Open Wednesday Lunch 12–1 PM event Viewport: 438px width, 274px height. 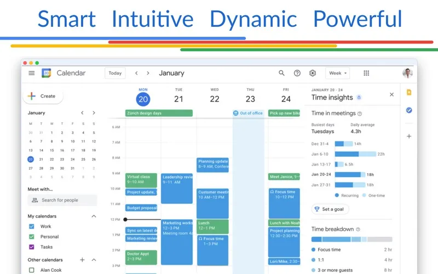212,226
